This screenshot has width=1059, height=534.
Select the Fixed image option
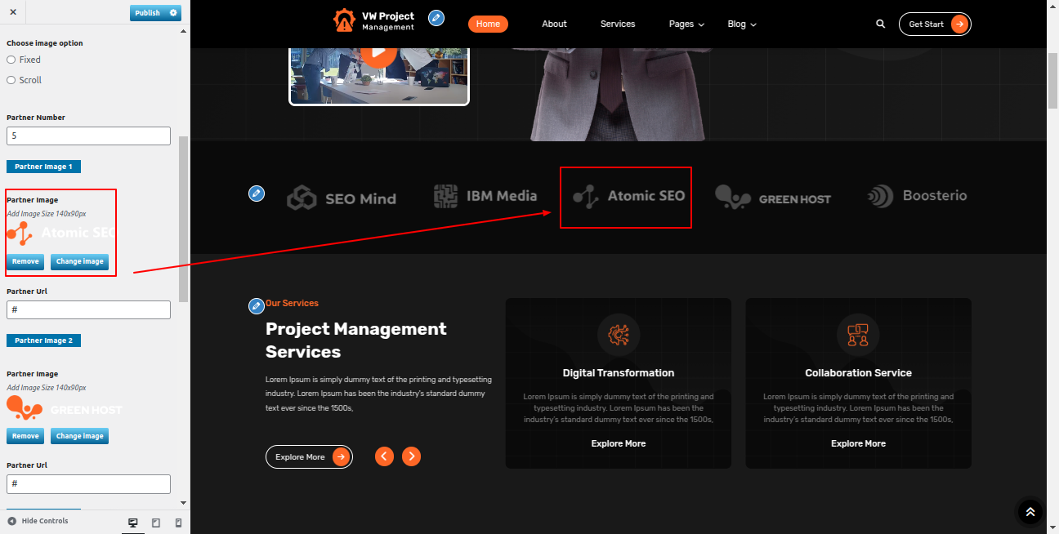11,60
